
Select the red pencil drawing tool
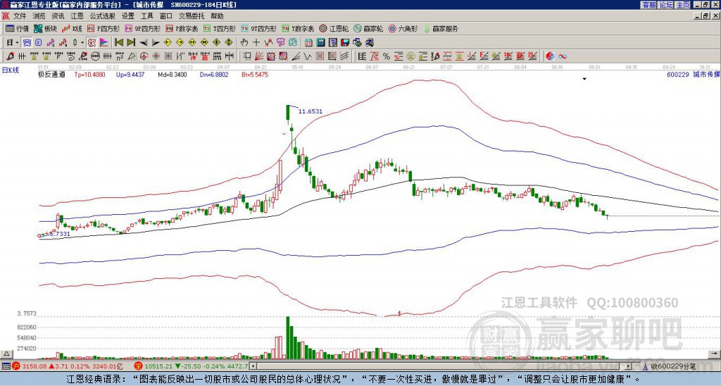click(x=9, y=56)
